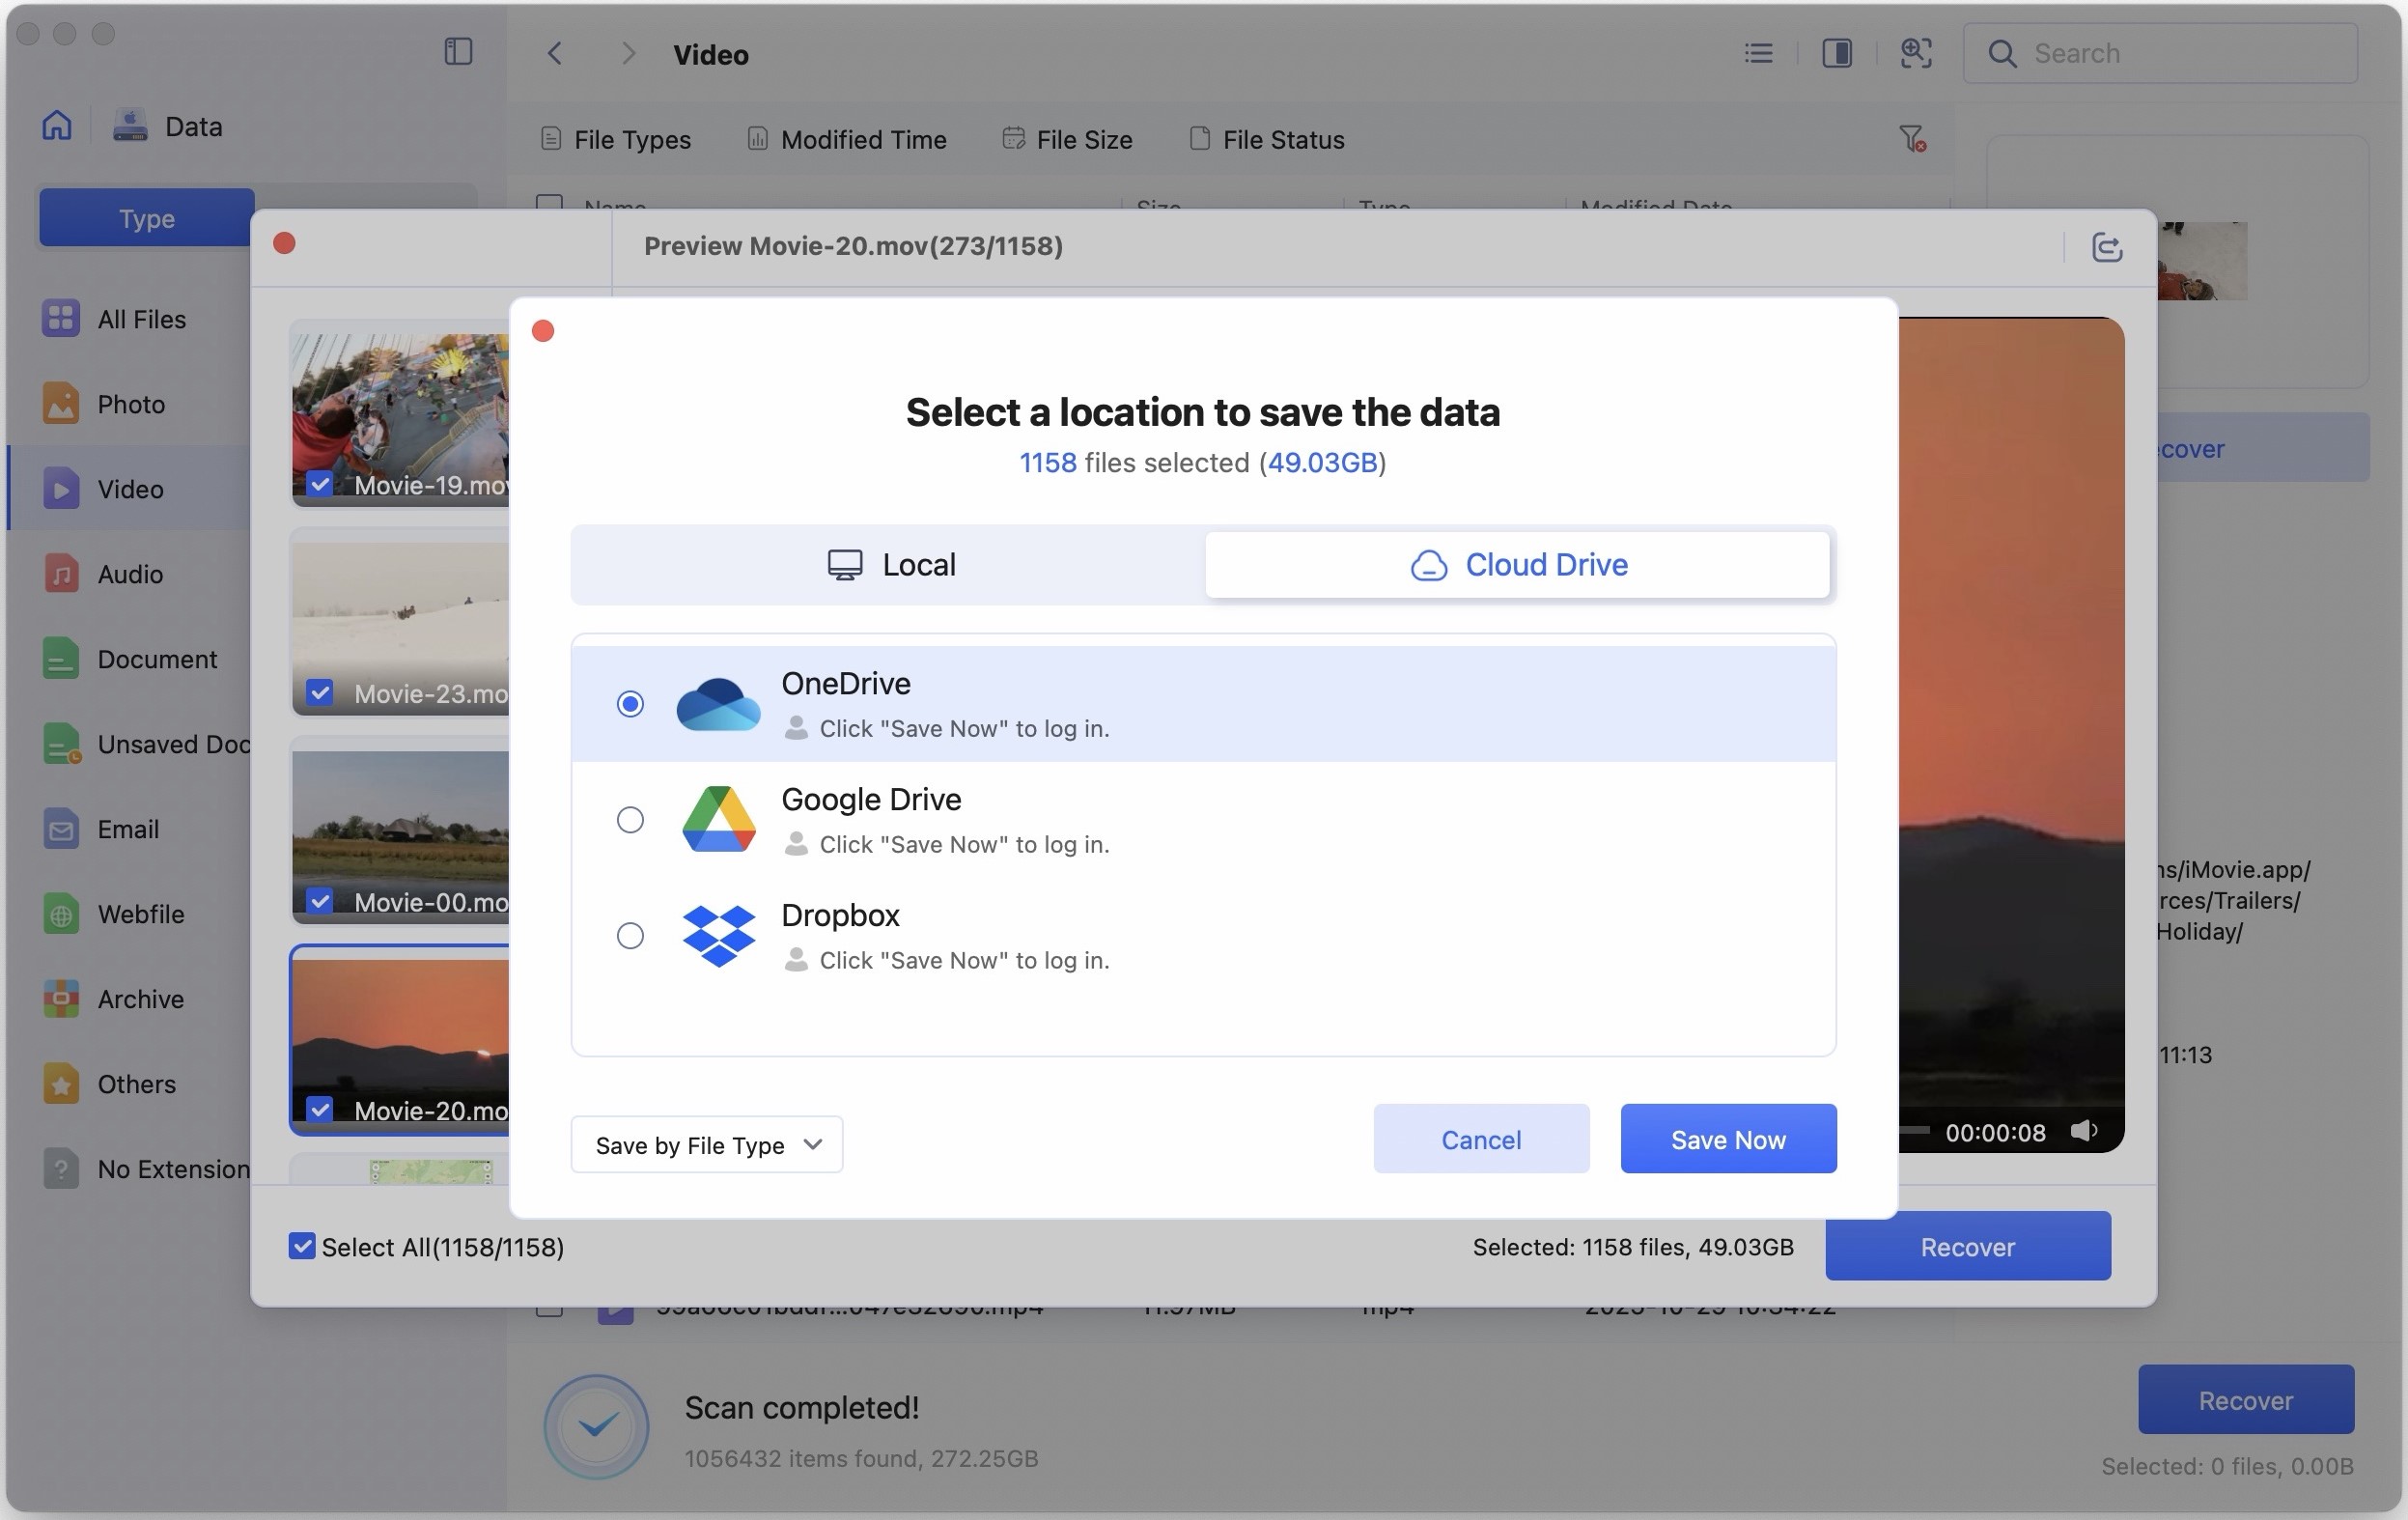Click the home icon in sidebar
The image size is (2408, 1520).
[x=57, y=126]
